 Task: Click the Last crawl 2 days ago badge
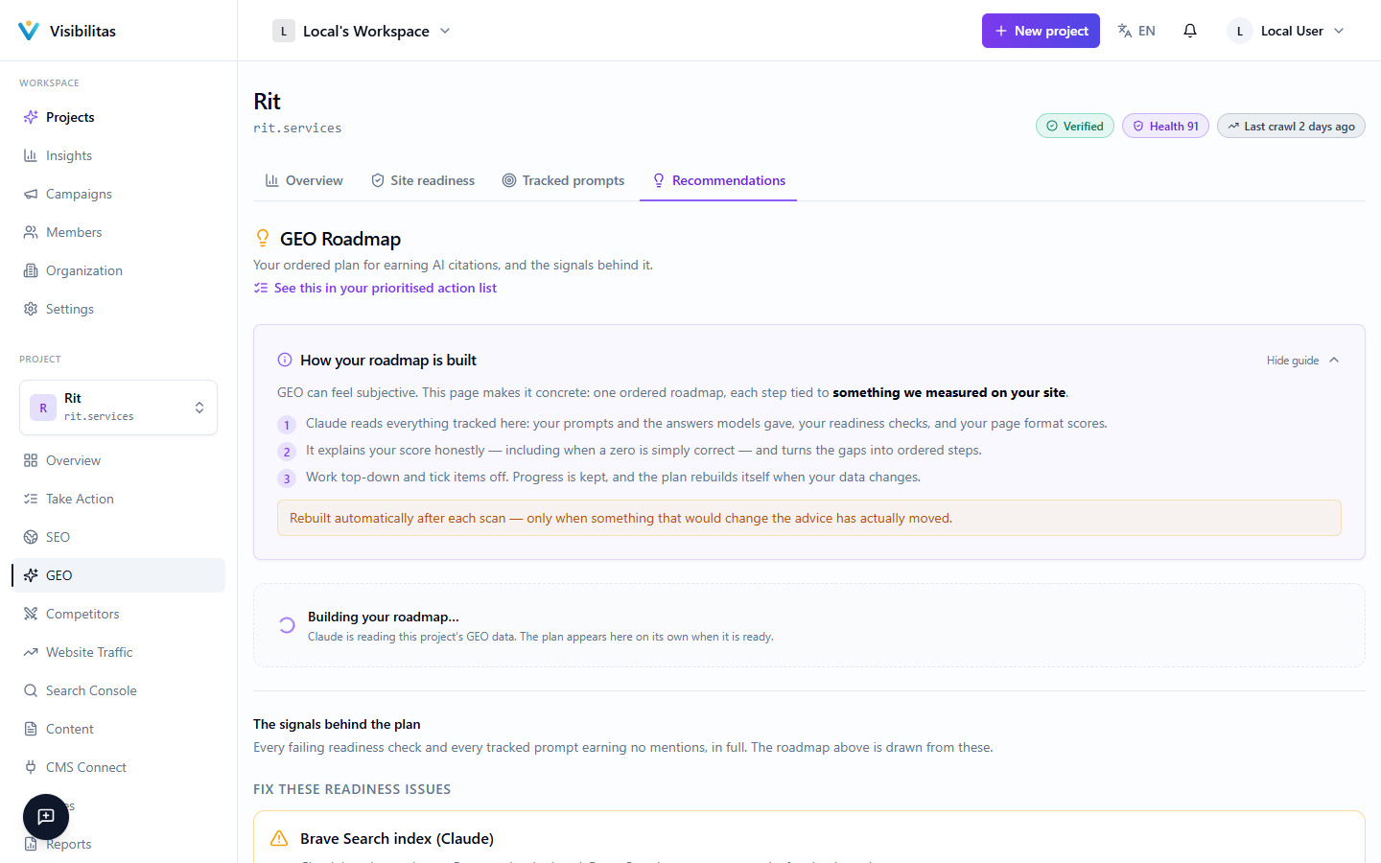[x=1291, y=126]
